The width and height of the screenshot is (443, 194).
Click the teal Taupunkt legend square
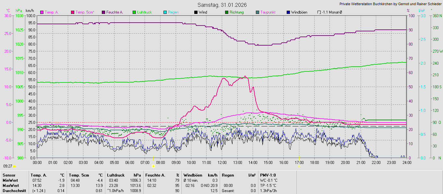(x=257, y=12)
